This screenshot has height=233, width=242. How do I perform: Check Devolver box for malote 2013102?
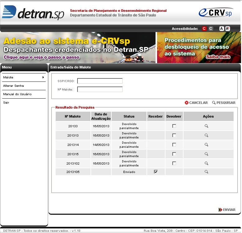[x=174, y=163]
